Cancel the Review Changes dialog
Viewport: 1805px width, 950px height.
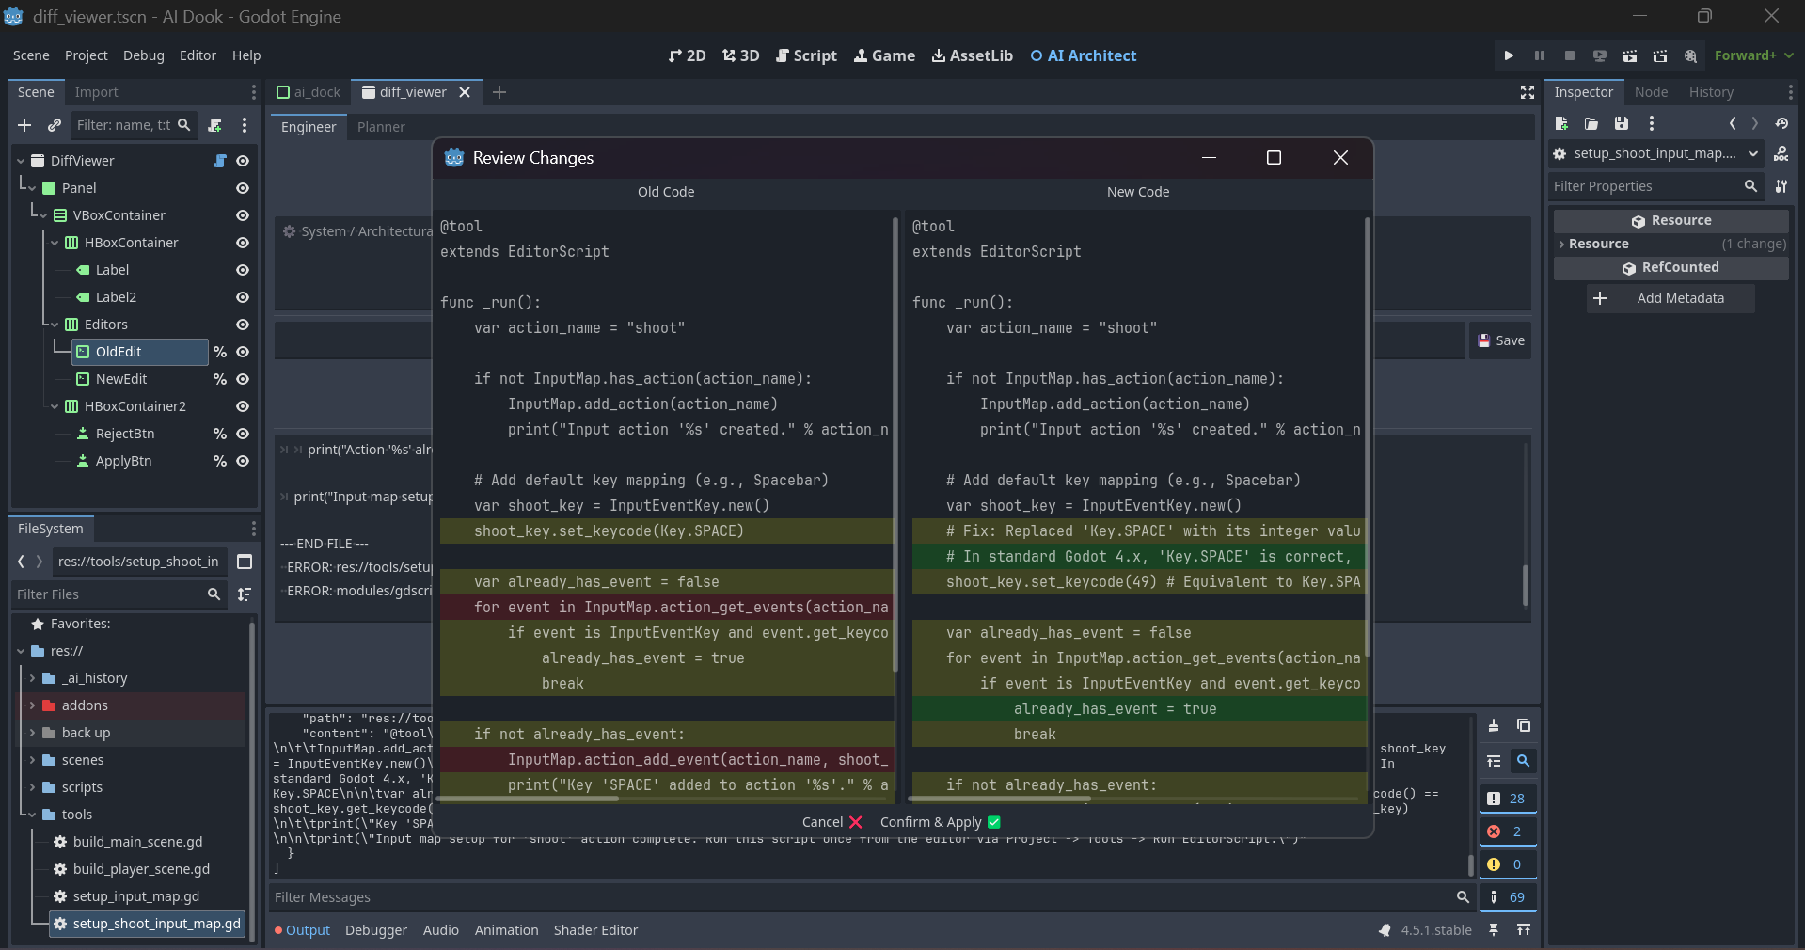[832, 822]
